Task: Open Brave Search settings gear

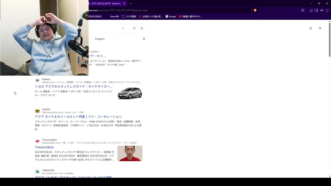Action: point(320,28)
